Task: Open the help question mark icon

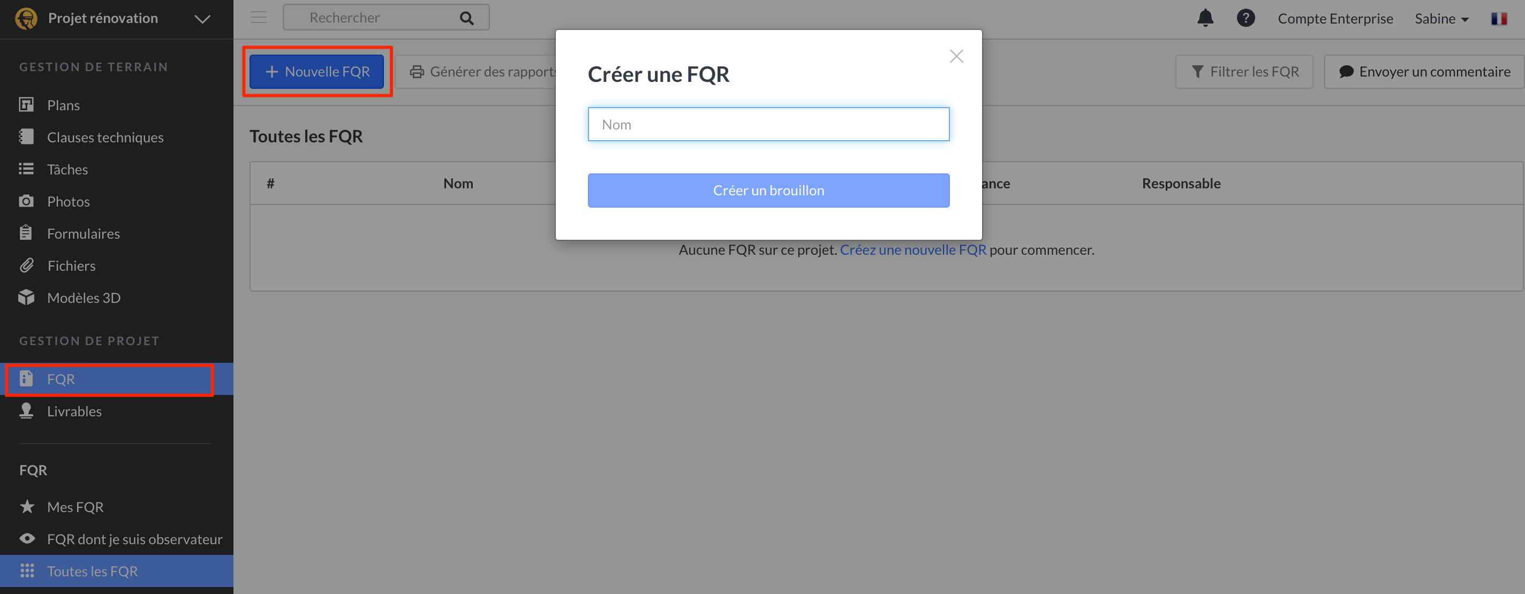Action: pyautogui.click(x=1245, y=18)
